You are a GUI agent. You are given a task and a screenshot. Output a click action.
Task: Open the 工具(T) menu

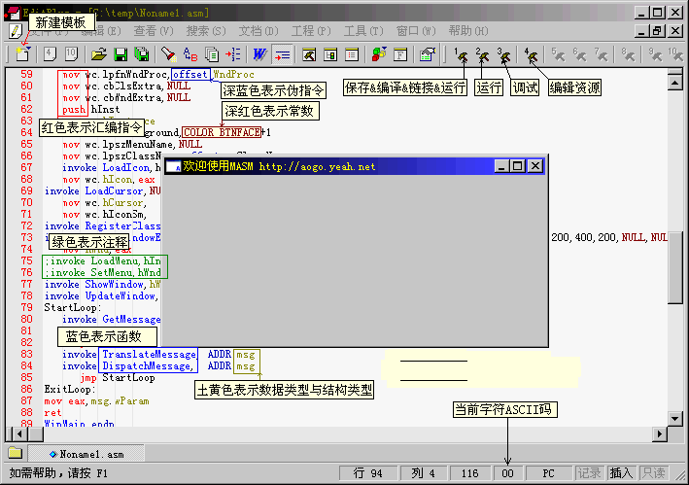[x=363, y=31]
